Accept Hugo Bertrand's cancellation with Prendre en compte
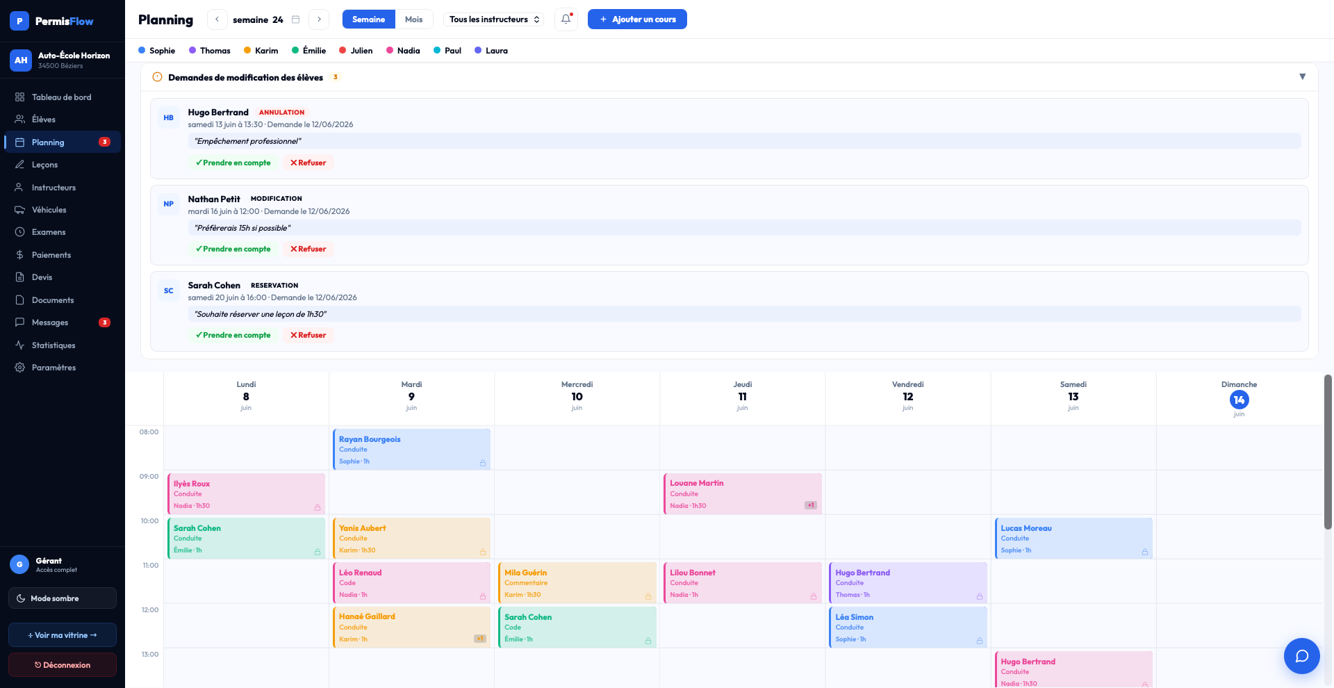The height and width of the screenshot is (688, 1334). click(x=233, y=163)
